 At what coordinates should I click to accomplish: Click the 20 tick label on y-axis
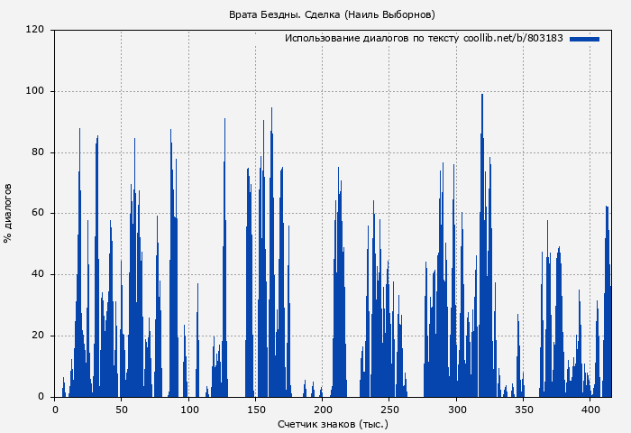click(39, 336)
